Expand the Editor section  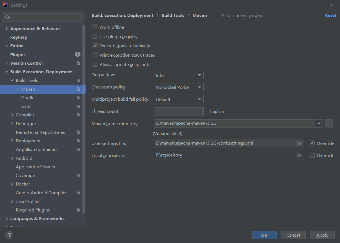(x=7, y=46)
